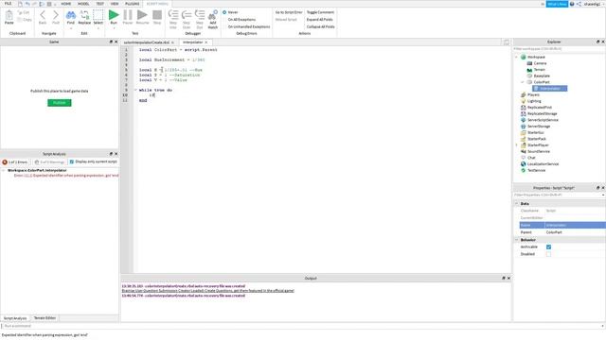606x340 pixels.
Task: Click the green Publish button
Action: (x=59, y=103)
